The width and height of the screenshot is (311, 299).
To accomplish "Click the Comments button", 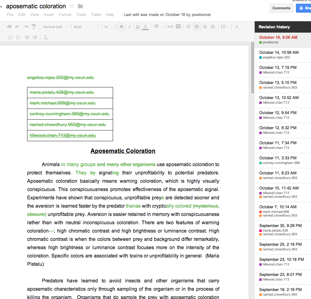I will [x=281, y=8].
